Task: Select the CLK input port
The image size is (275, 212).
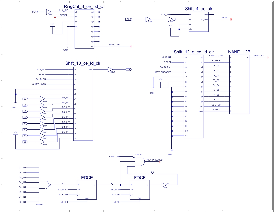Action: point(34,12)
